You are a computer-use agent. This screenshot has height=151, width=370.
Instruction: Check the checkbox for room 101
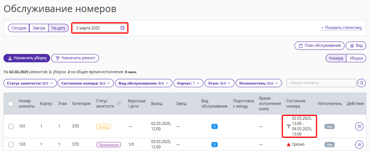[11, 126]
